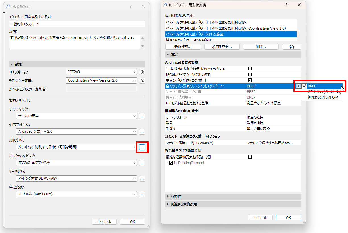Open the マッピングされたプロパティのみ dropdown
Screen dimensions: 348x233
(x=77, y=178)
